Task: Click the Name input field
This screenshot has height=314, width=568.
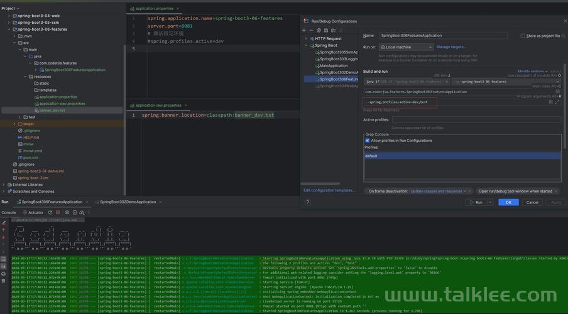Action: click(x=444, y=36)
